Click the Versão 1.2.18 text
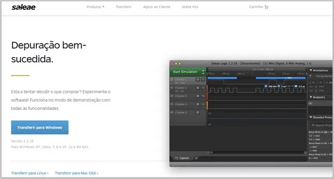Image resolution: width=334 pixels, height=179 pixels. click(x=22, y=141)
